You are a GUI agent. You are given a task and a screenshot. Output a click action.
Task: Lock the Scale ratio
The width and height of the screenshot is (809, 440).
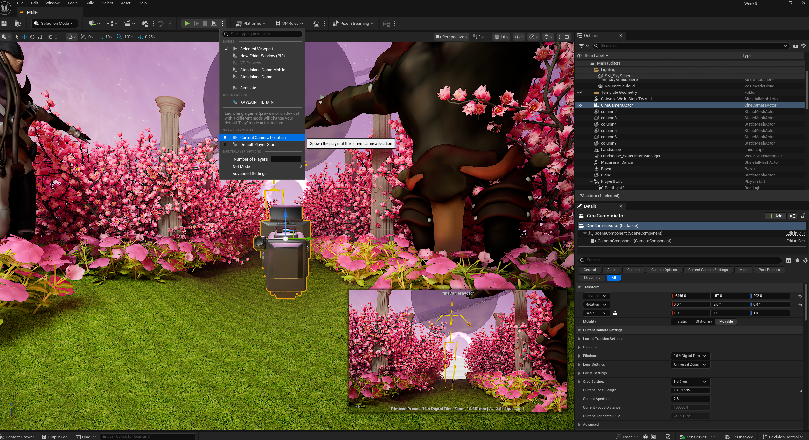pyautogui.click(x=615, y=313)
